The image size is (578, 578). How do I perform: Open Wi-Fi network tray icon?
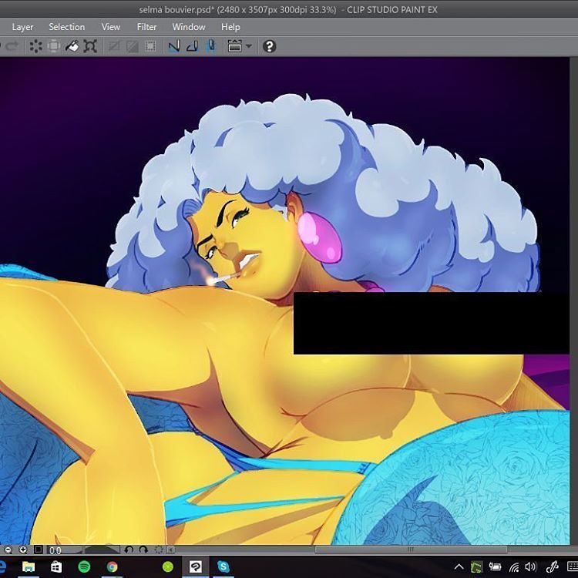click(514, 566)
